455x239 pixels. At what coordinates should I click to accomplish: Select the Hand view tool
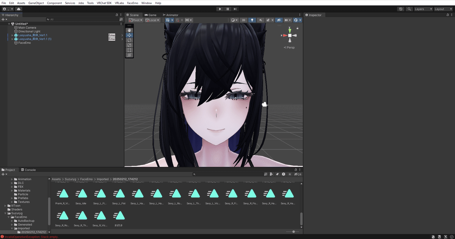pos(129,30)
